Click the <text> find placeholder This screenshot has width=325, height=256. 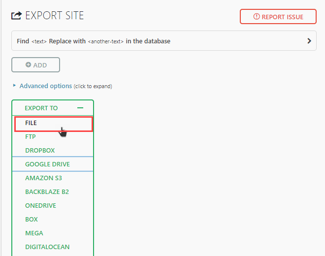39,41
